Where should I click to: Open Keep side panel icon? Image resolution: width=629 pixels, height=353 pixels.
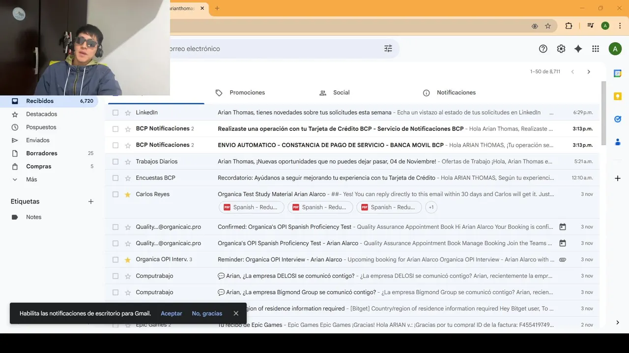[x=618, y=96]
